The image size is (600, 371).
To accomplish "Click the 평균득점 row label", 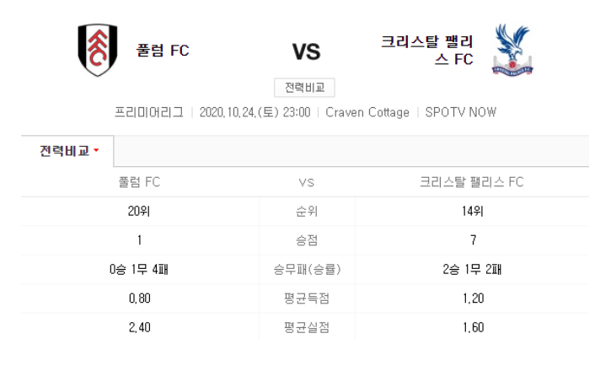I will coord(307,298).
